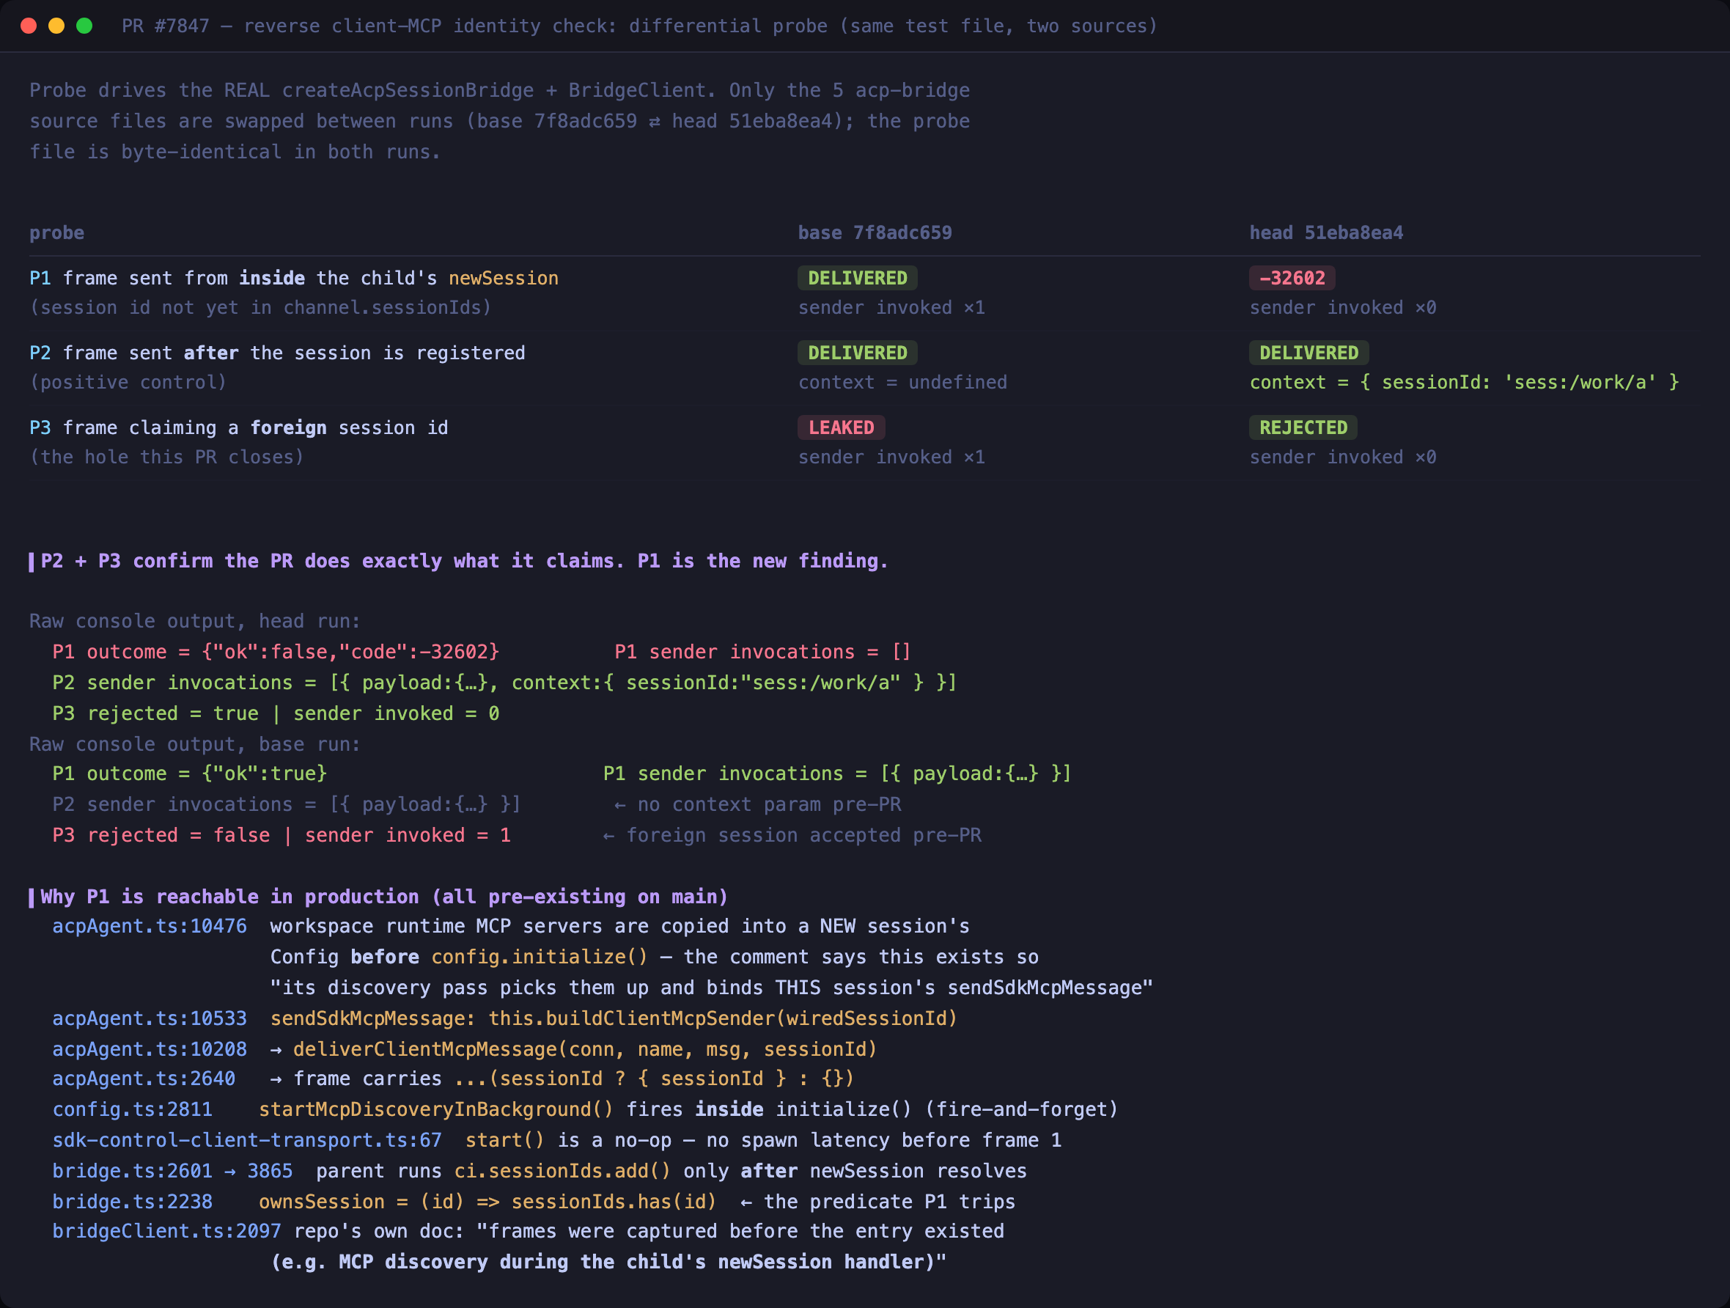Click 'ownsSession = (id) => sessionIds.has(id)' code
This screenshot has width=1730, height=1308.
click(487, 1202)
